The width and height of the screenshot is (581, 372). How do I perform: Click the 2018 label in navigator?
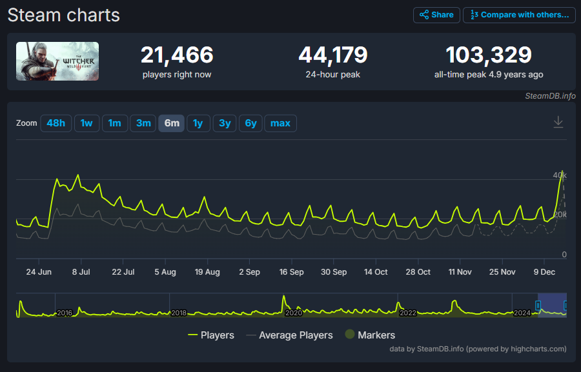(x=179, y=313)
